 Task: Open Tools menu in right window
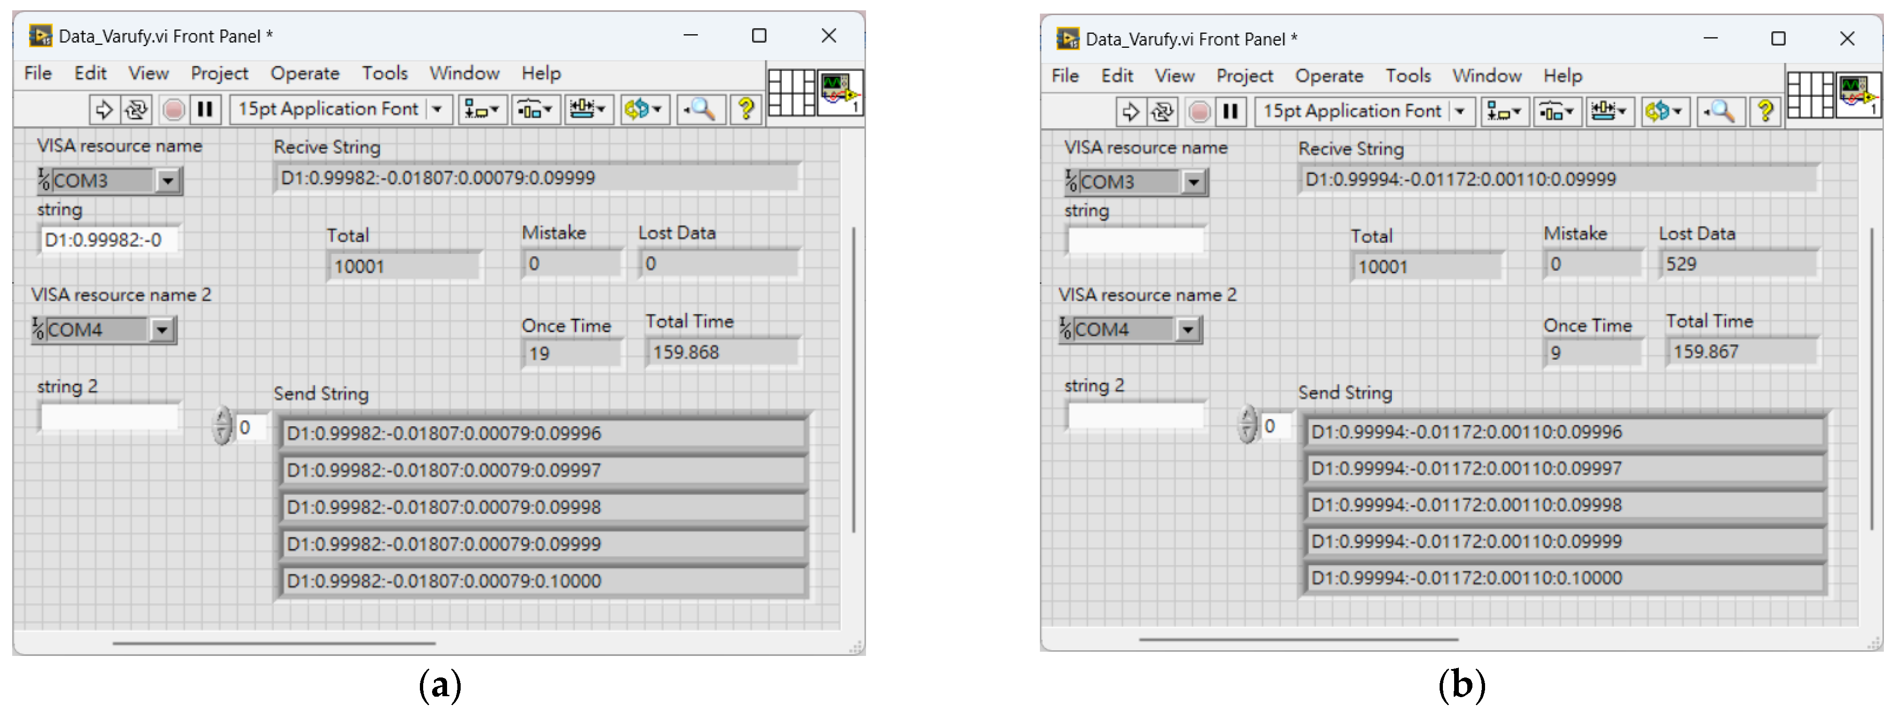(1407, 76)
